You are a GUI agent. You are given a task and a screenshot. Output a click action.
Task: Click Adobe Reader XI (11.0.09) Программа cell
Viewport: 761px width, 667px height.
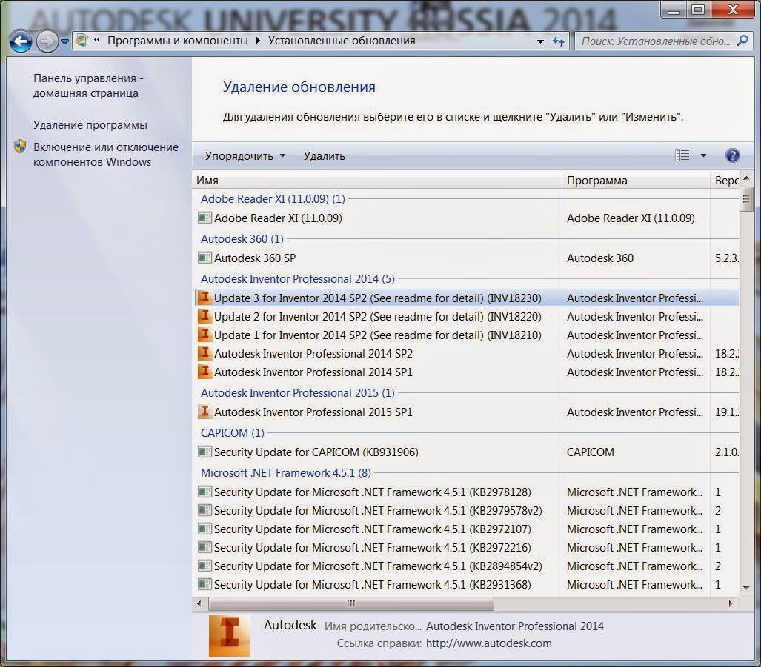(x=631, y=218)
